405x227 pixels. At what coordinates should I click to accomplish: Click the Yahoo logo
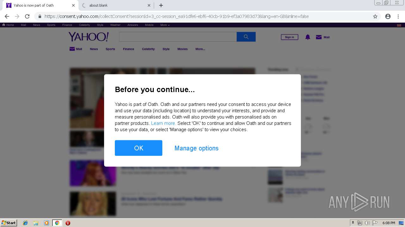[89, 37]
